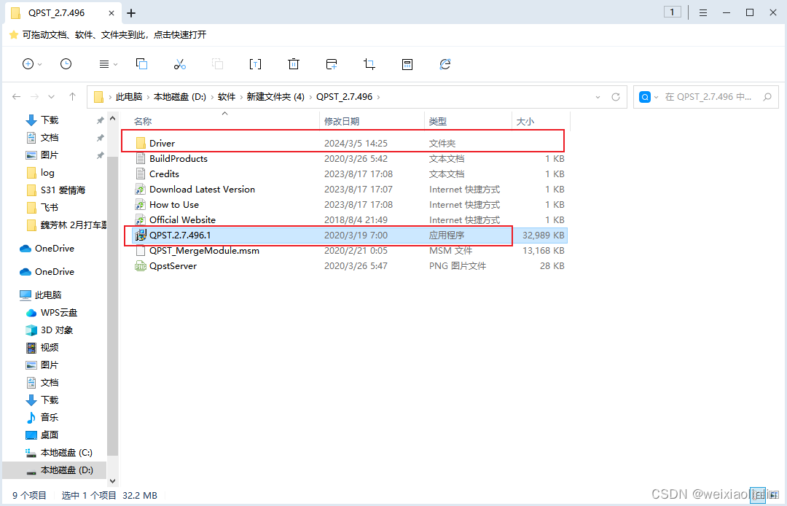Open pinned 文档 in quick access

point(50,138)
